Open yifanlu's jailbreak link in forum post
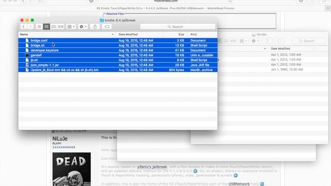The height and width of the screenshot is (186, 331). 152,167
